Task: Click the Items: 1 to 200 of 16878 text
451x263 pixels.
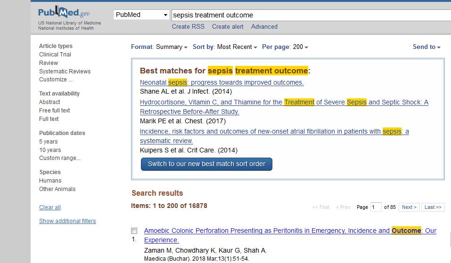Action: point(169,206)
